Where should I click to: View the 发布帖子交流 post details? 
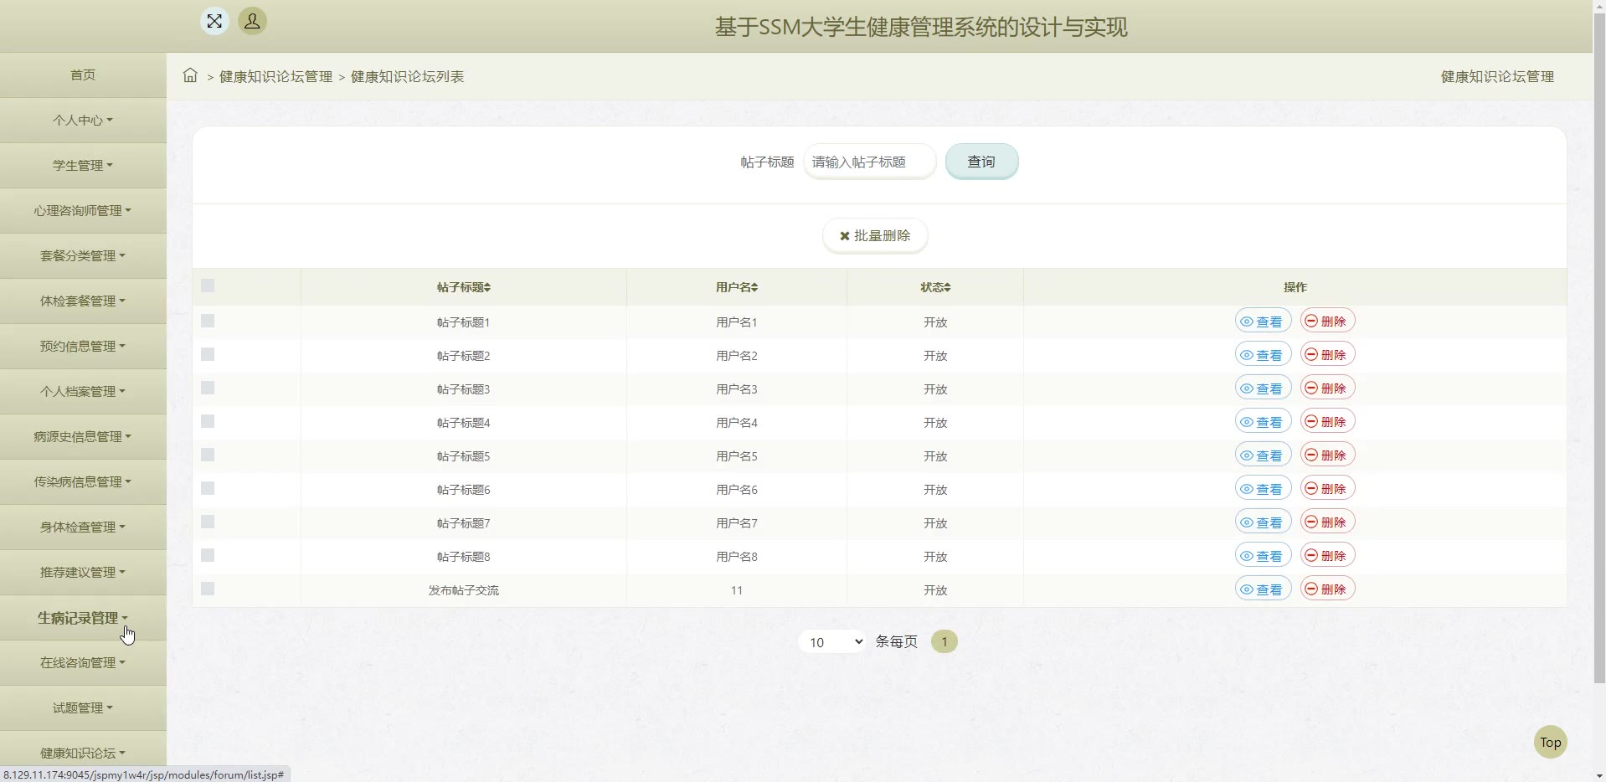tap(1262, 589)
